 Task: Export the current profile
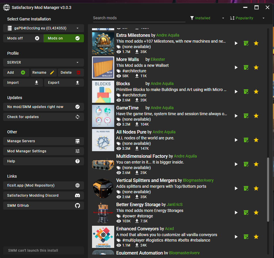click(64, 83)
